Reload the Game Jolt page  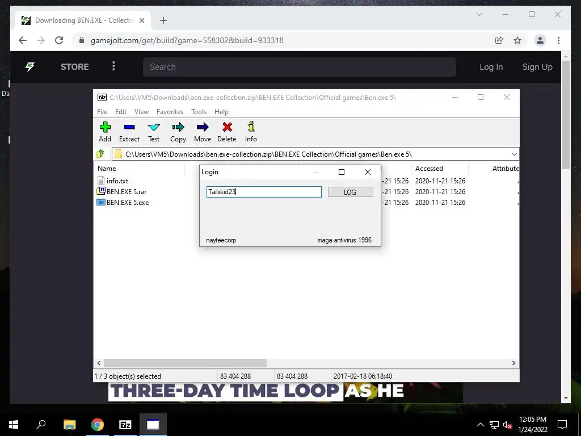pos(59,40)
